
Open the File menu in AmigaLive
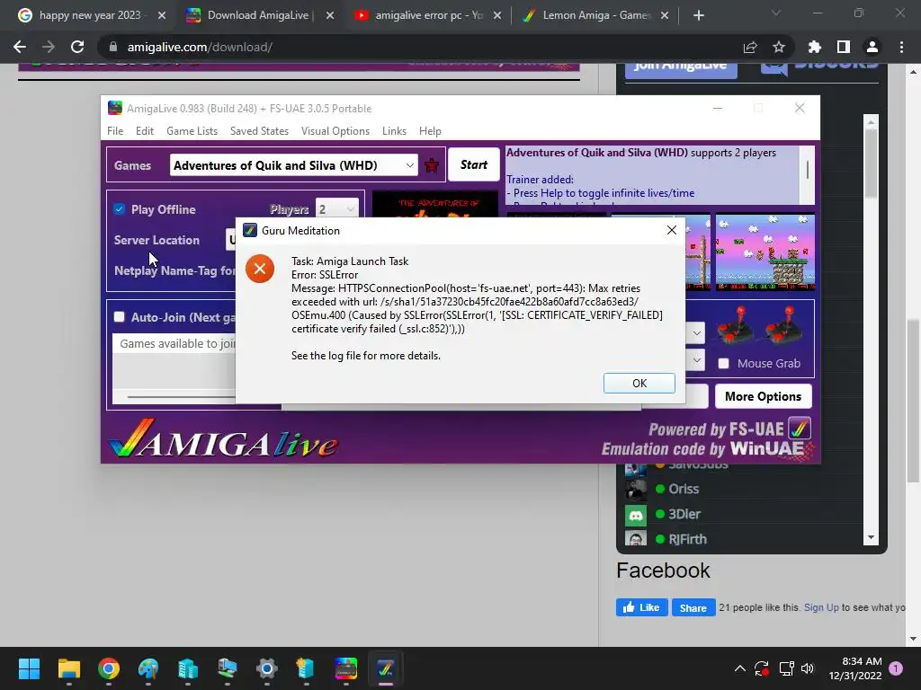[115, 131]
